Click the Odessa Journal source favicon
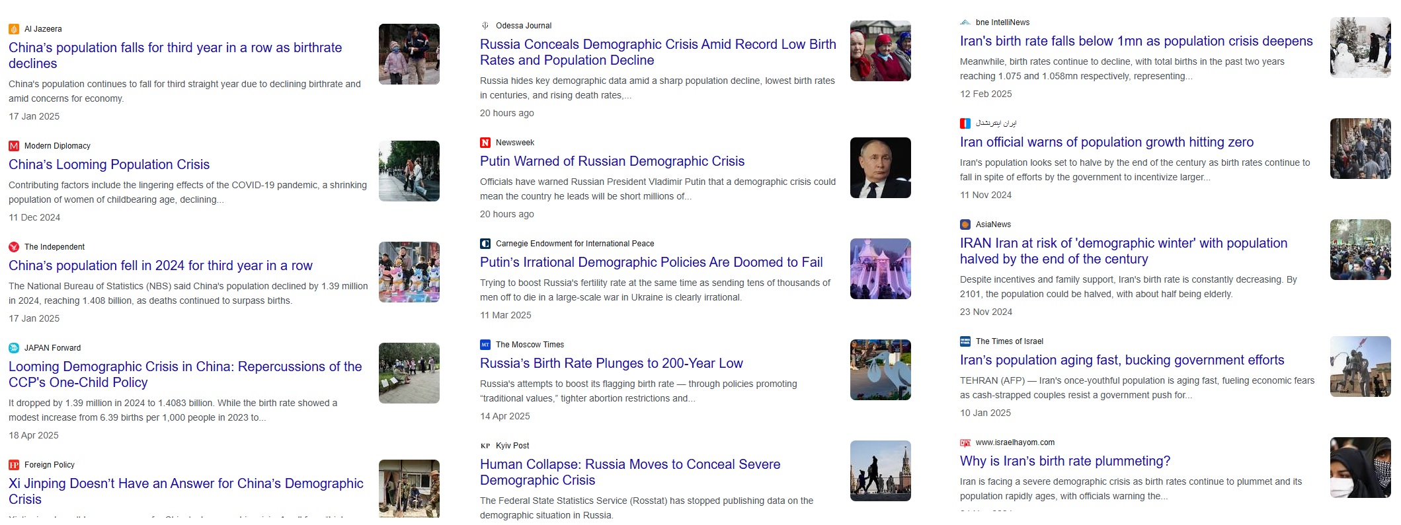The image size is (1401, 525). tap(485, 26)
